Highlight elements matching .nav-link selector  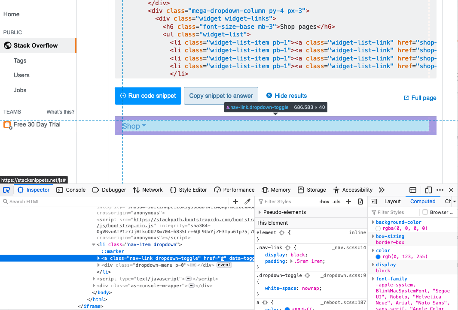[x=288, y=247]
